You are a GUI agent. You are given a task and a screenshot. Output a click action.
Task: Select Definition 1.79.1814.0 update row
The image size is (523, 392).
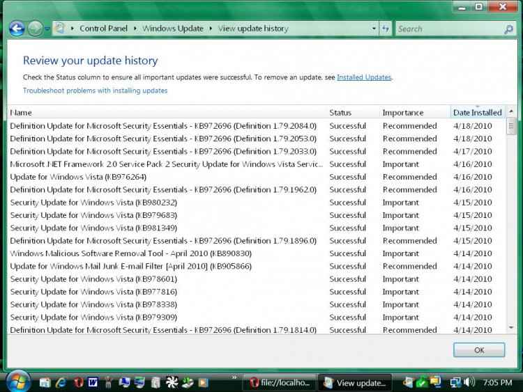coord(256,330)
